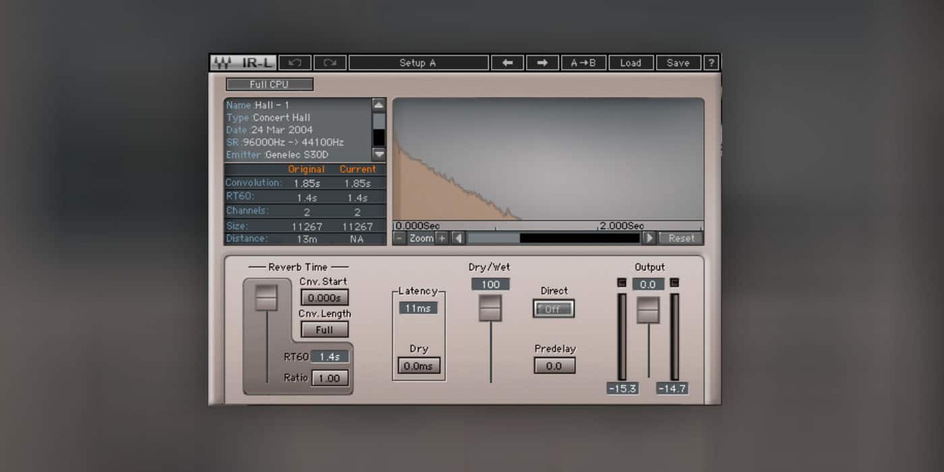Screen dimensions: 944x472
Task: Click the waveform horizontal scrollbar
Action: (x=554, y=238)
